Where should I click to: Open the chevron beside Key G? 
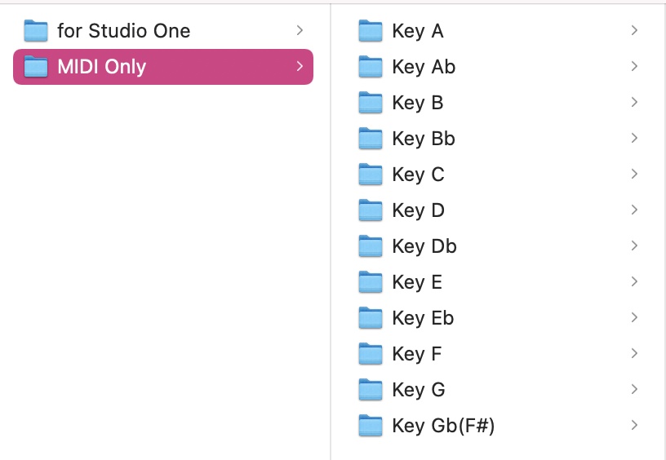tap(634, 390)
